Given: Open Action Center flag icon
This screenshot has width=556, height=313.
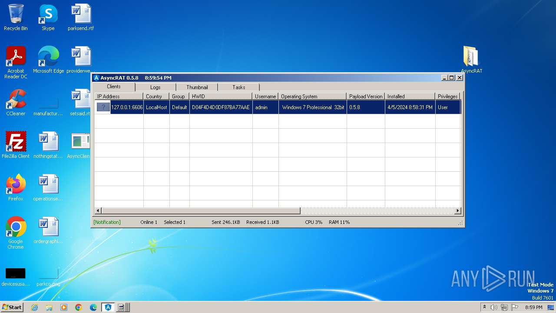Looking at the screenshot, I should tap(515, 307).
